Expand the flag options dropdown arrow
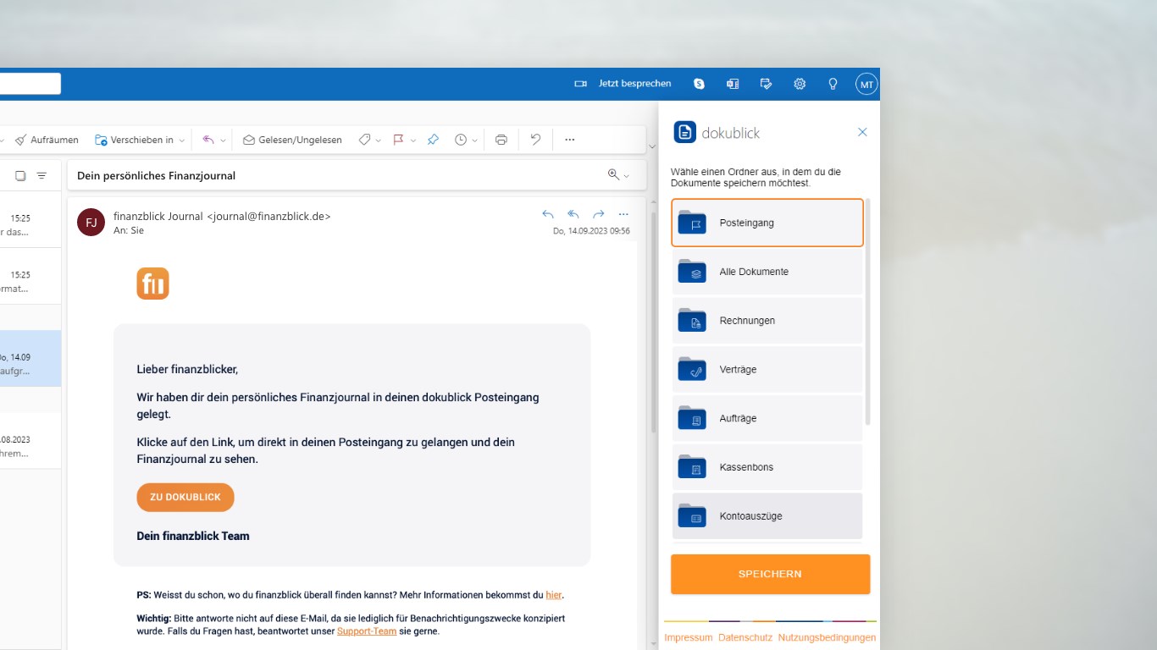 412,140
